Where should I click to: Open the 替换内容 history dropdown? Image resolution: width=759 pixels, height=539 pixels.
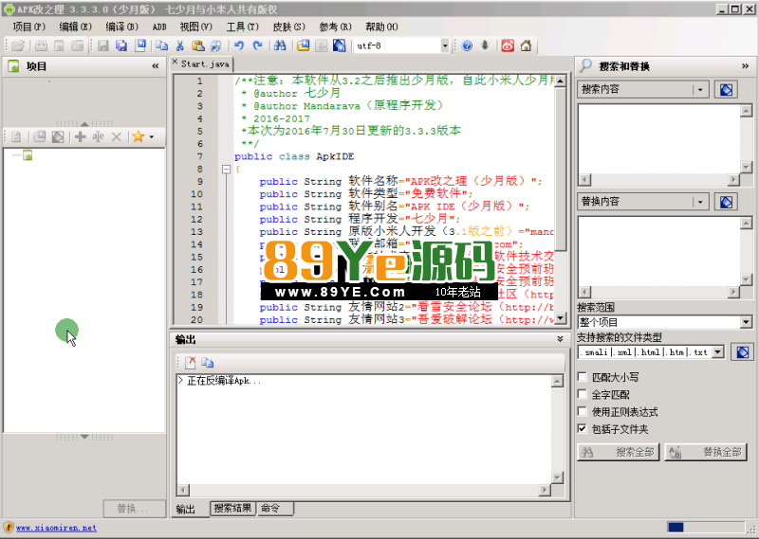point(700,202)
